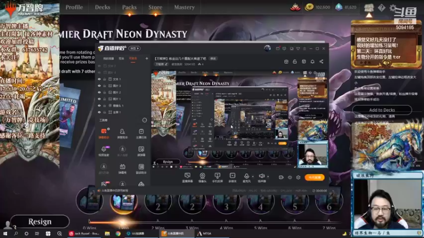The width and height of the screenshot is (424, 238).
Task: Open user avatar in streaming app title bar
Action: pyautogui.click(x=268, y=48)
